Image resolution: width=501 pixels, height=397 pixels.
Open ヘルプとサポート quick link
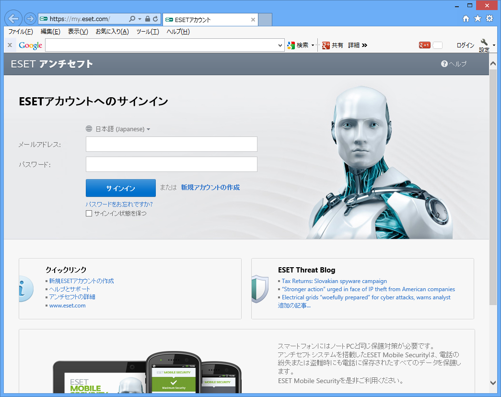pos(70,289)
